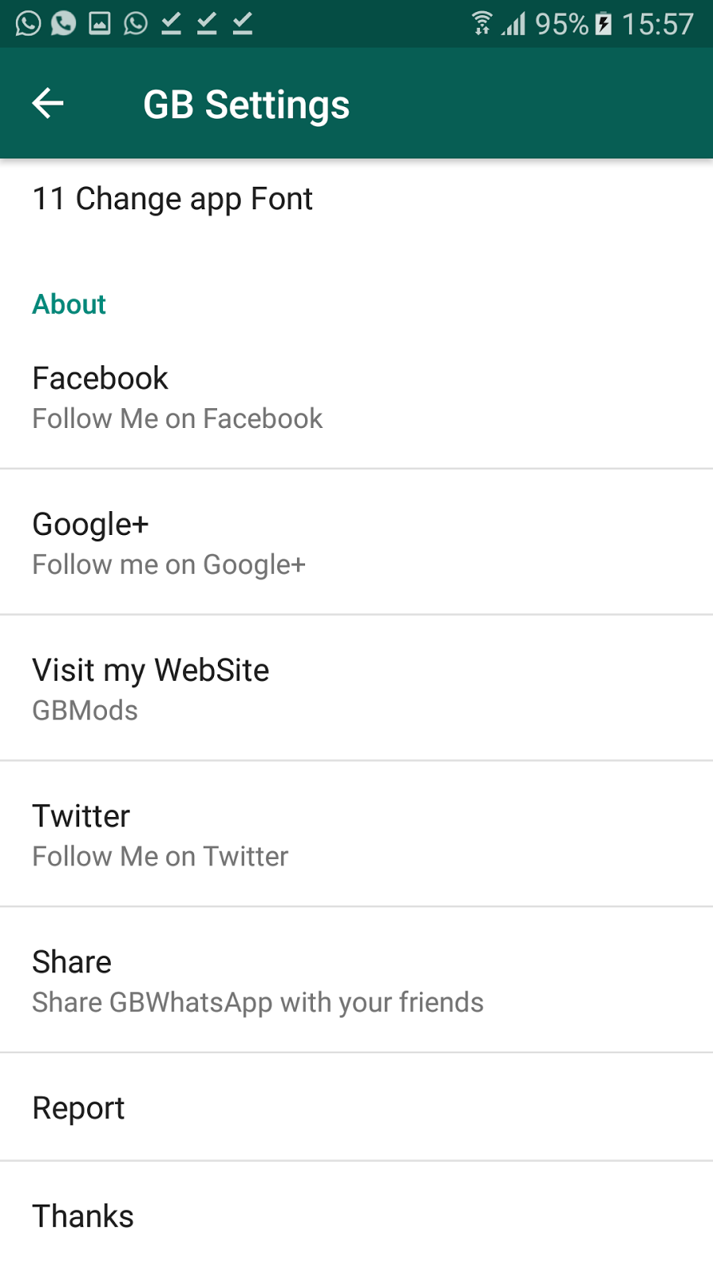Tap the filled WhatsApp bubble notification icon
Viewport: 713px width, 1268px height.
coord(63,23)
